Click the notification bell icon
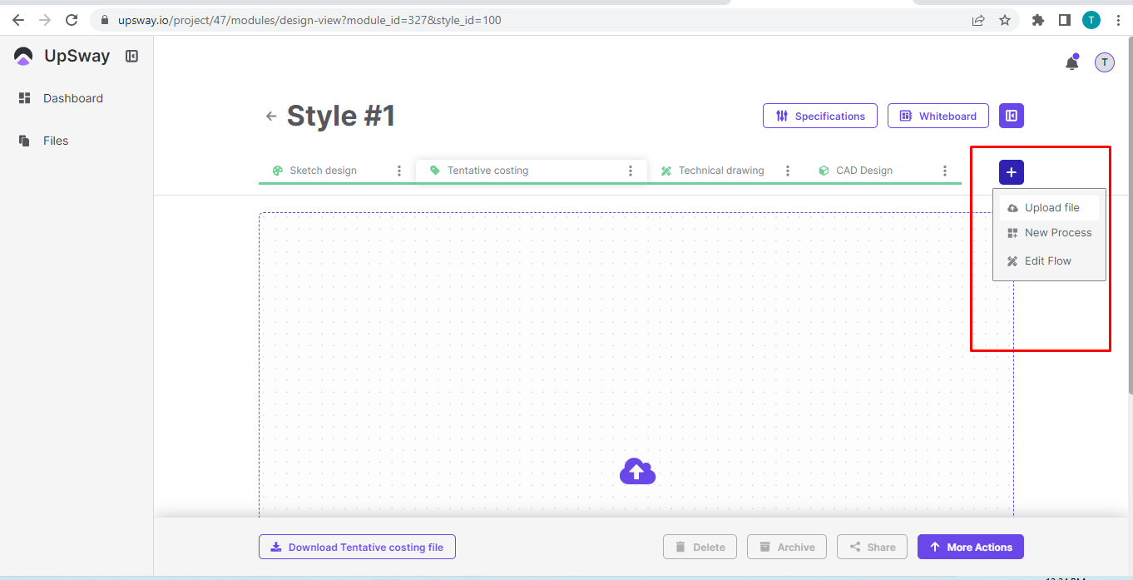The image size is (1133, 580). click(x=1071, y=63)
